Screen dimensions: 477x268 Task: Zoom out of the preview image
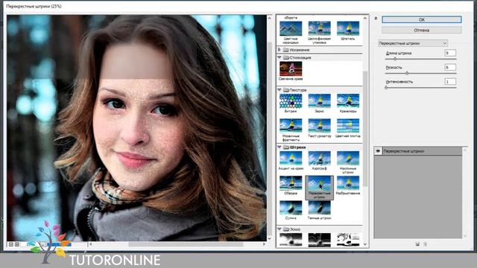pos(11,244)
